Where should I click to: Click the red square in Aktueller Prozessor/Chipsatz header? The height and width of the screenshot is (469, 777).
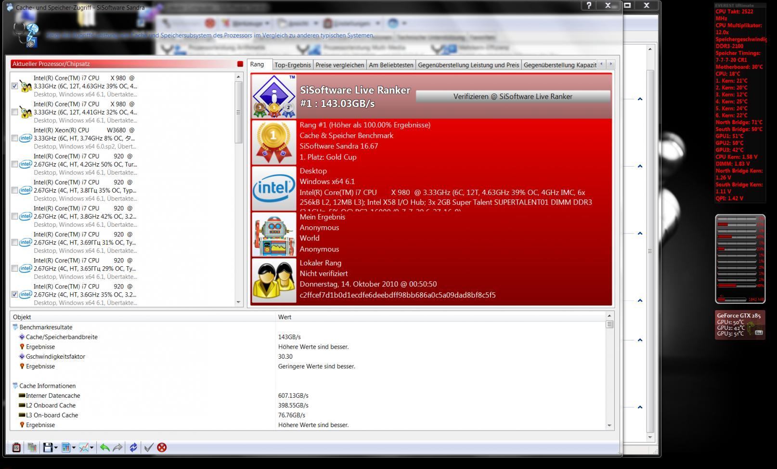240,64
